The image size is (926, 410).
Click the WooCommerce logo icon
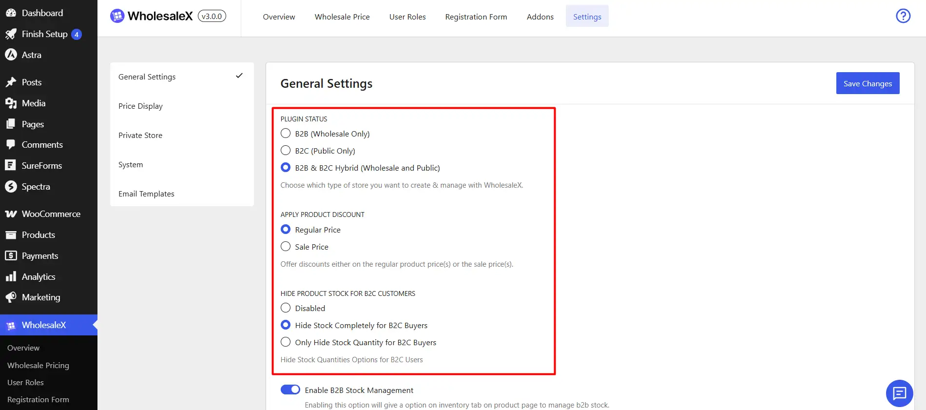point(11,214)
